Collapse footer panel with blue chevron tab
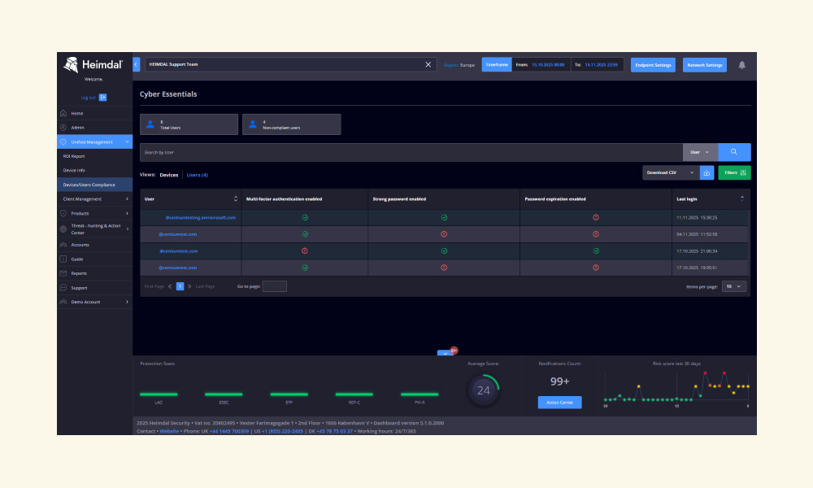 [445, 353]
